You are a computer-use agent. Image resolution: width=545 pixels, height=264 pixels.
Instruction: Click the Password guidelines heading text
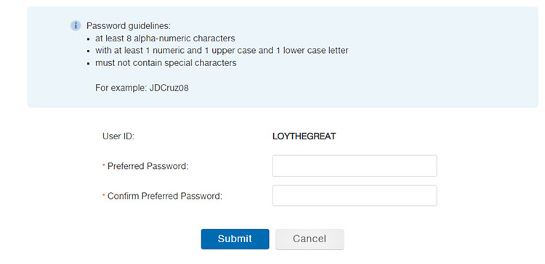[x=129, y=26]
